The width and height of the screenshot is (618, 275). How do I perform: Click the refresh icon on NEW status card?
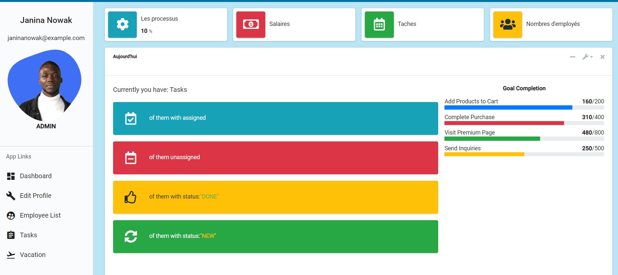pos(131,237)
